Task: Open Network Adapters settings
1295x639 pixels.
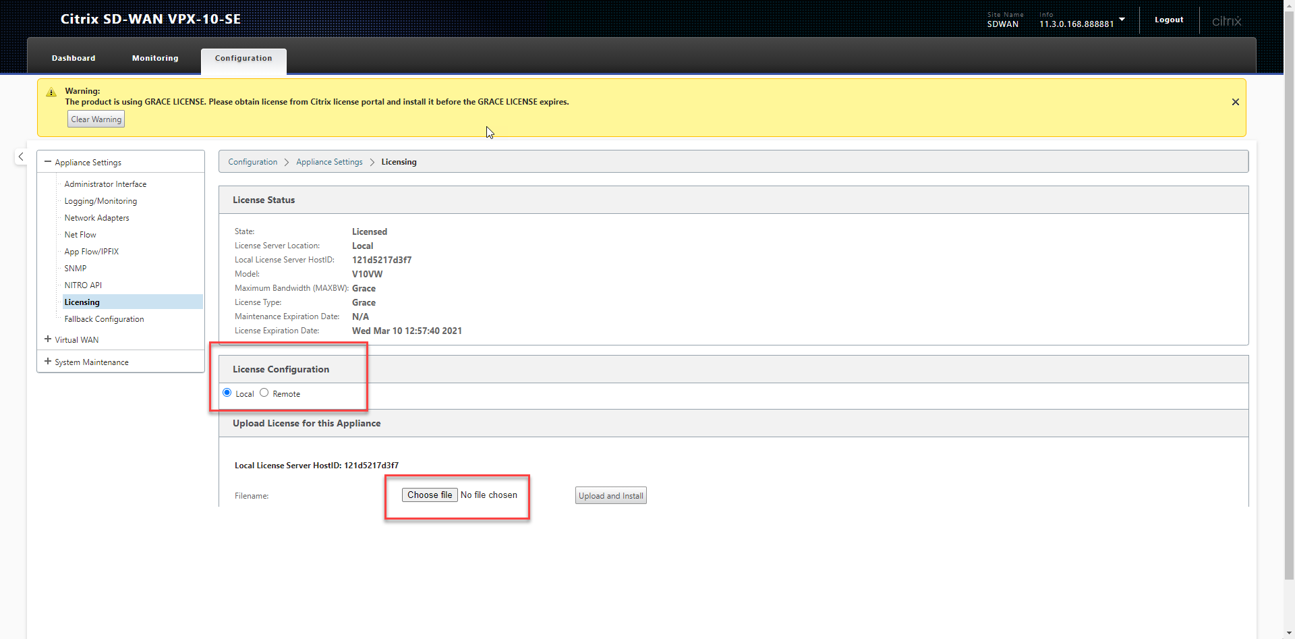Action: [96, 218]
